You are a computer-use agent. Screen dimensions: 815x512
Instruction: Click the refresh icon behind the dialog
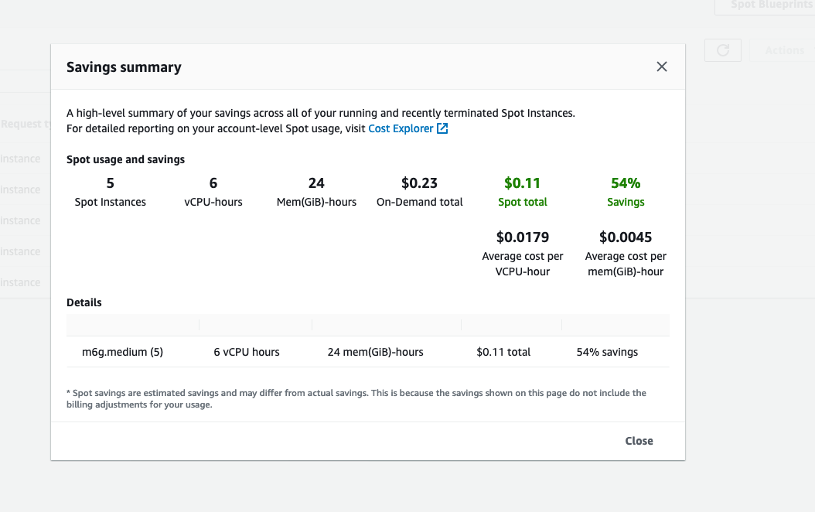[x=722, y=50]
